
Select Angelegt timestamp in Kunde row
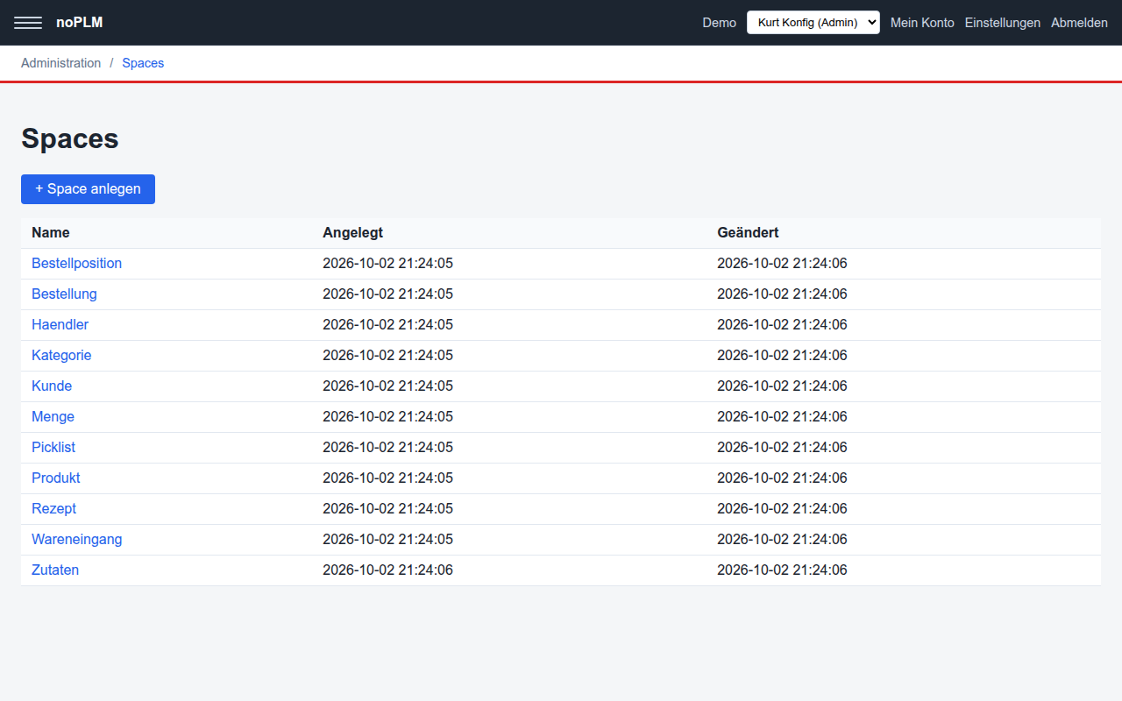tap(387, 386)
